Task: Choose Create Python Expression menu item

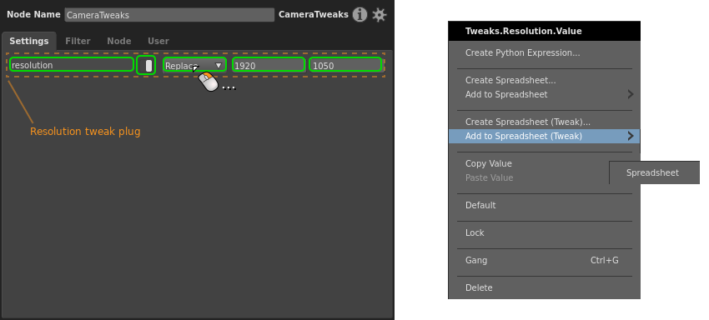Action: 545,52
